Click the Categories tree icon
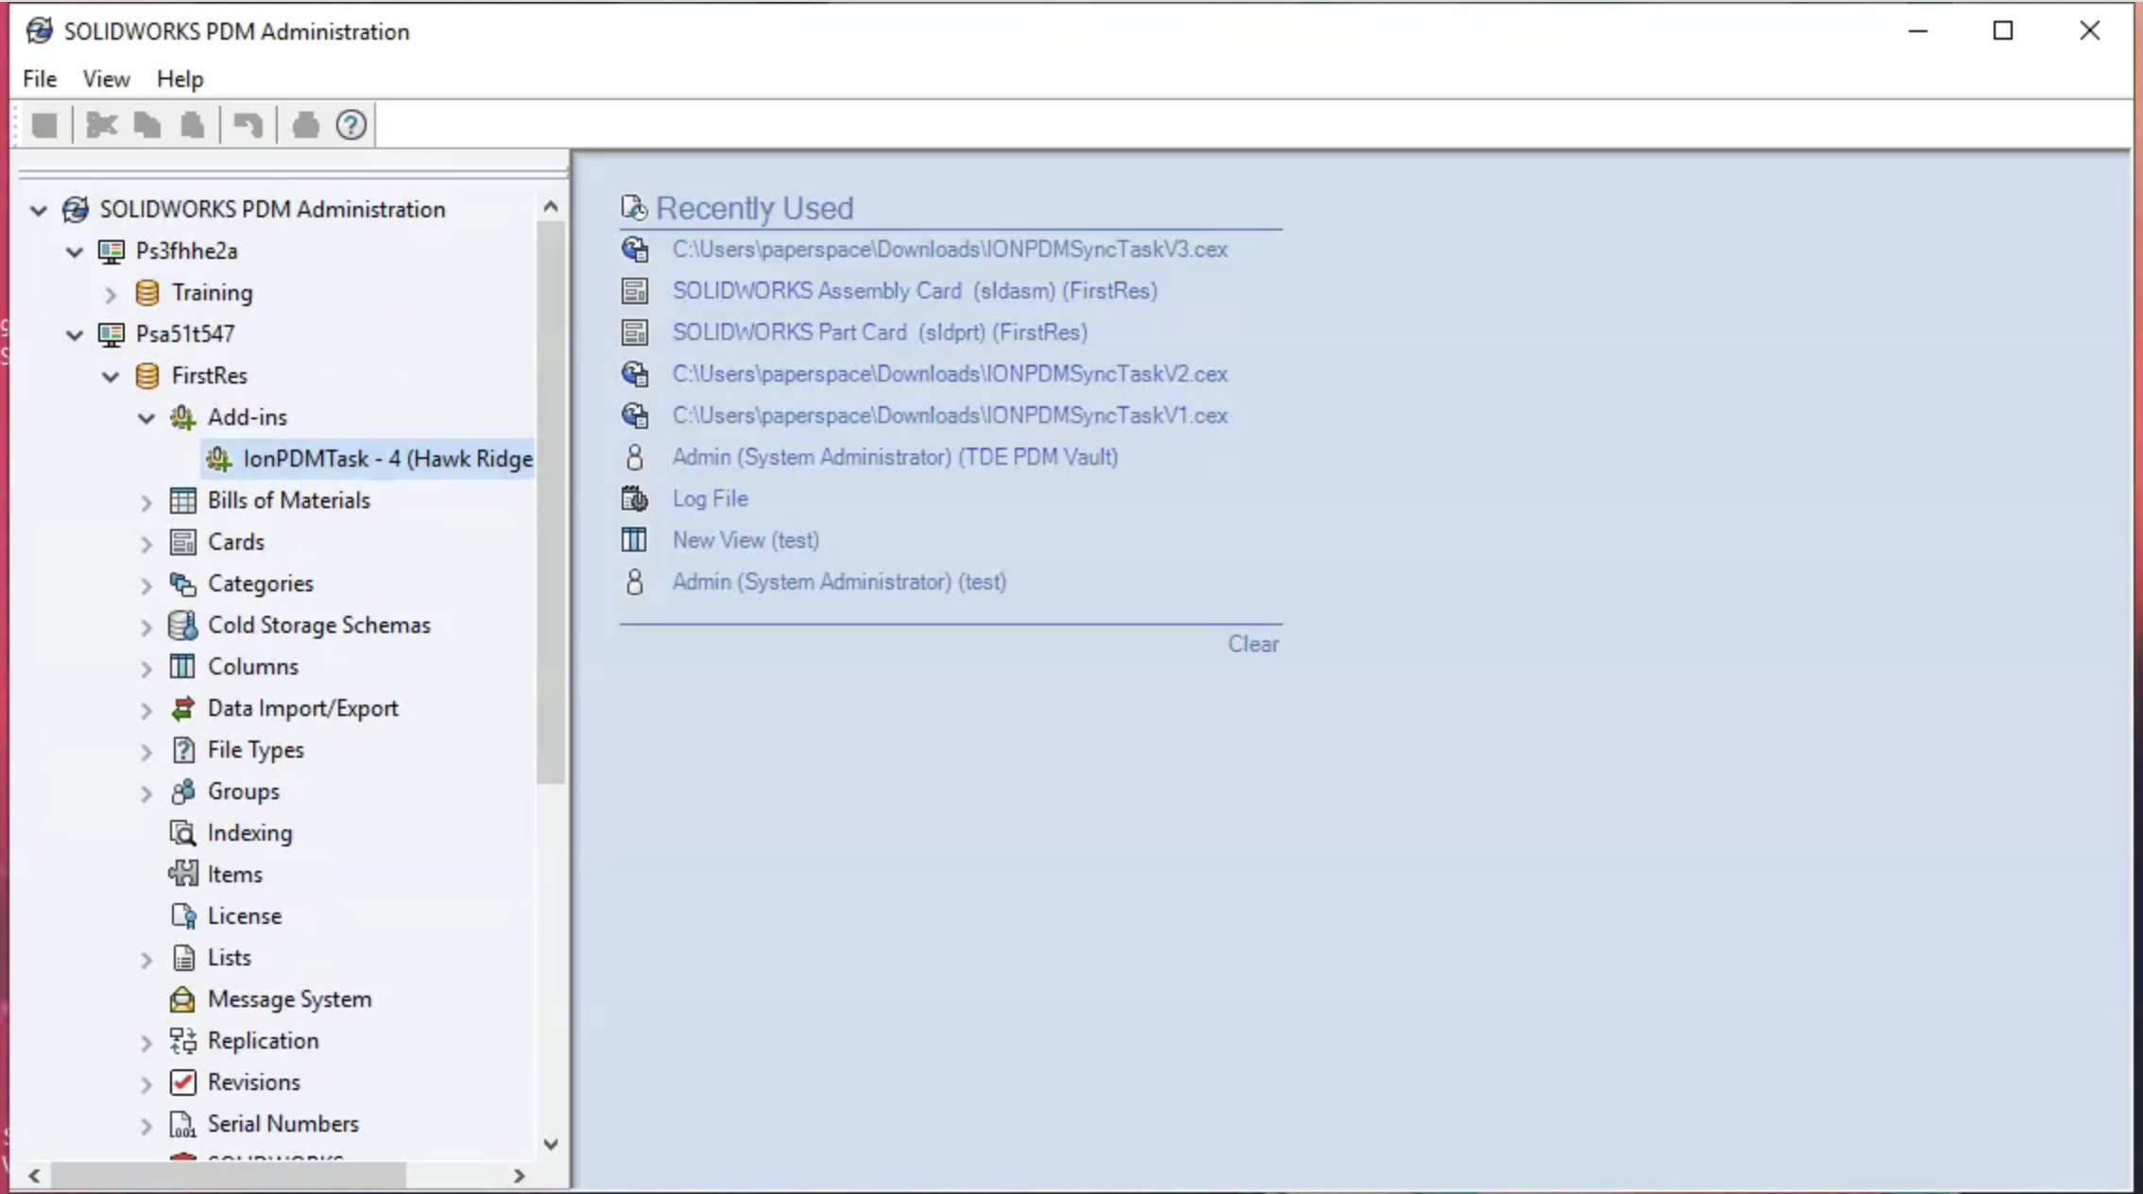Image resolution: width=2143 pixels, height=1194 pixels. click(183, 584)
